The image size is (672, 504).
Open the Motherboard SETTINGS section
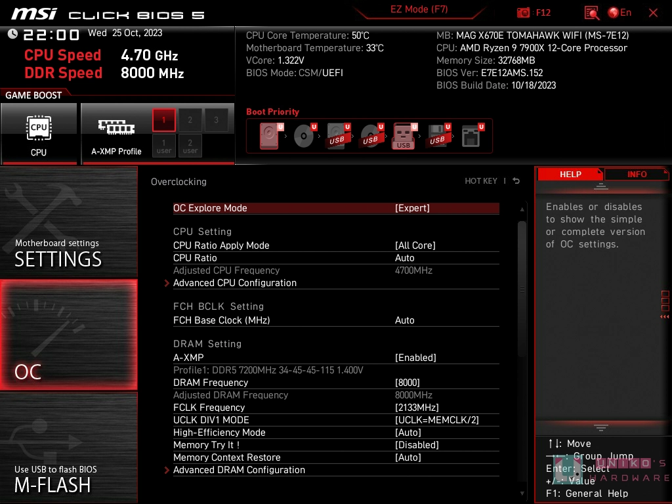click(68, 222)
